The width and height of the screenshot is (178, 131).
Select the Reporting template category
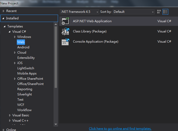pyautogui.click(x=25, y=89)
